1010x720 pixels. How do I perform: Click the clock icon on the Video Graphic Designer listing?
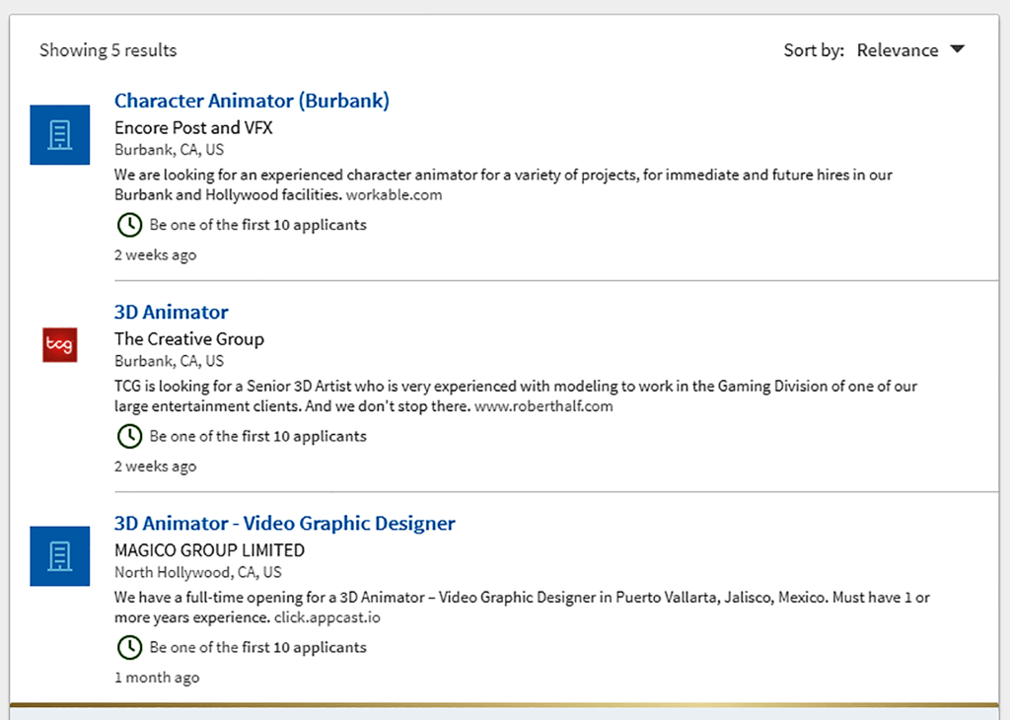coord(129,647)
